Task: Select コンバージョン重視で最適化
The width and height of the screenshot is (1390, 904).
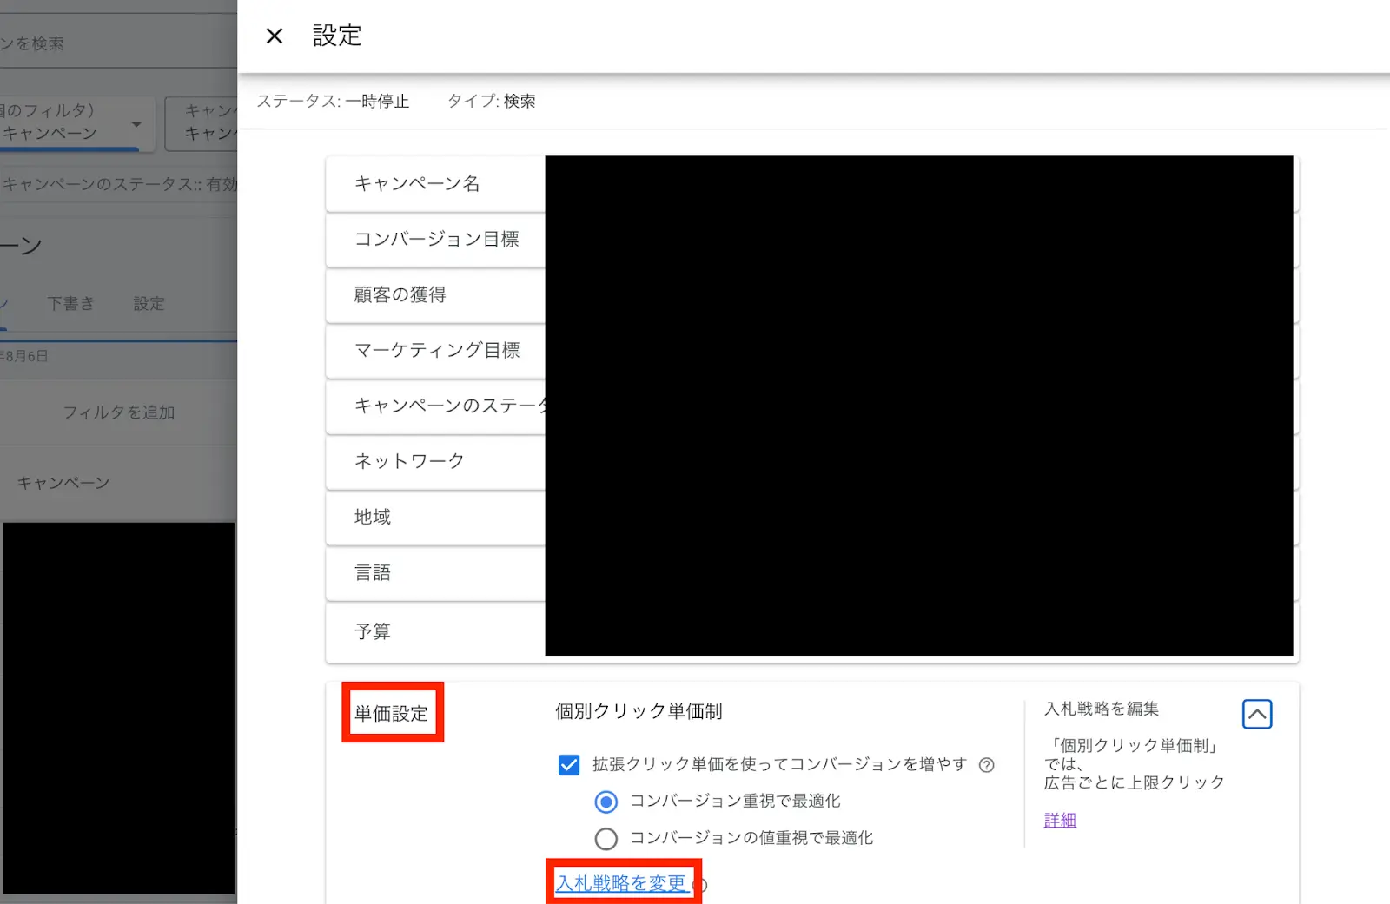Action: pos(606,802)
